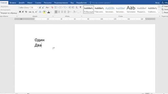The height and width of the screenshot is (94, 168).
Task: Increase font size with the large A icon
Action: [x=40, y=8]
